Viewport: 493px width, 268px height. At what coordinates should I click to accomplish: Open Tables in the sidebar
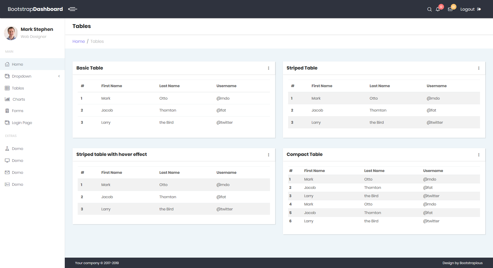point(18,88)
